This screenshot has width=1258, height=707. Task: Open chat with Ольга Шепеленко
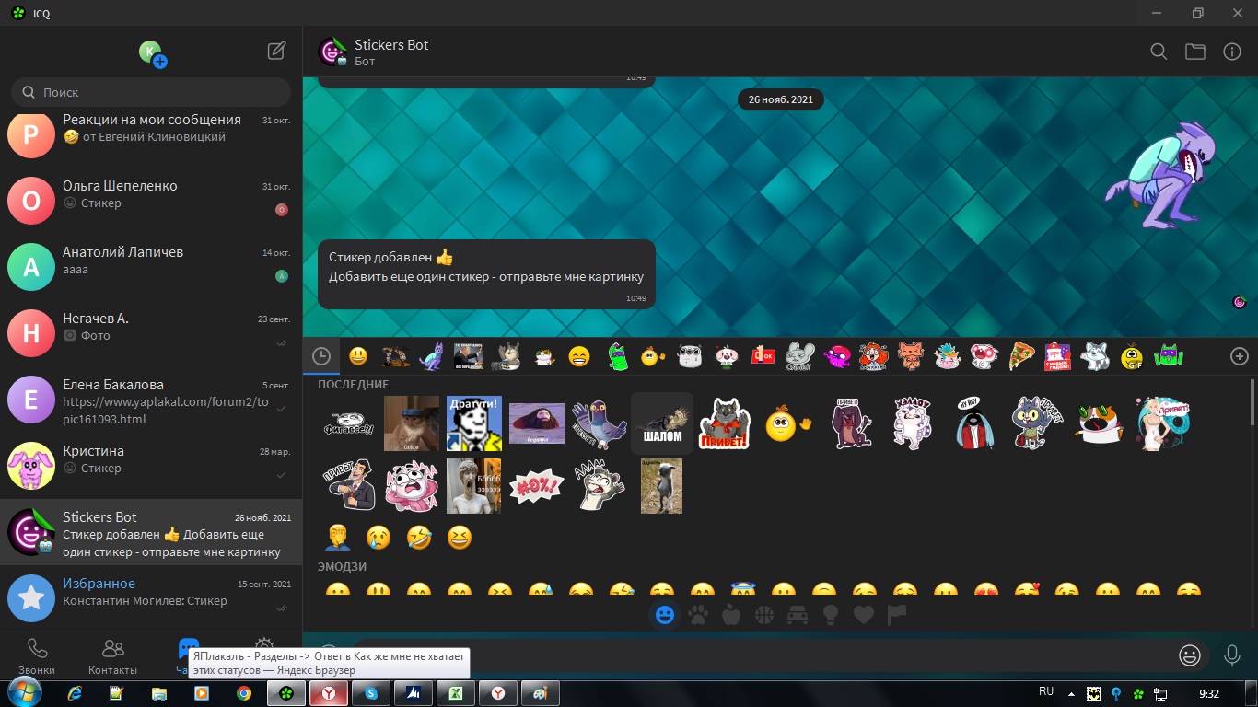(151, 201)
